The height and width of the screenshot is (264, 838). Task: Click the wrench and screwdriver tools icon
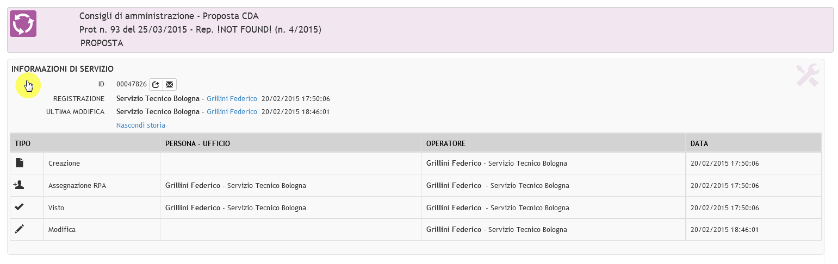click(808, 76)
